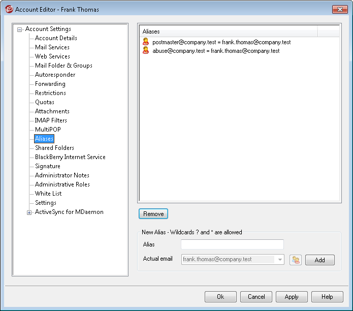
Task: Click the MDaemon icon in title bar
Action: click(x=9, y=9)
